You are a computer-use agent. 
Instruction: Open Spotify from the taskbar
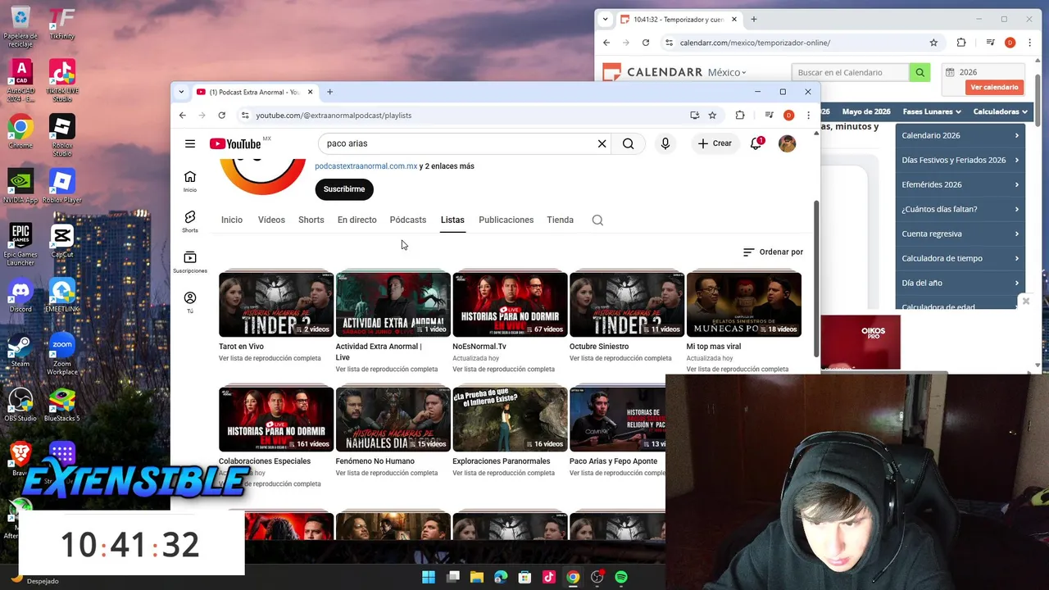tap(621, 577)
